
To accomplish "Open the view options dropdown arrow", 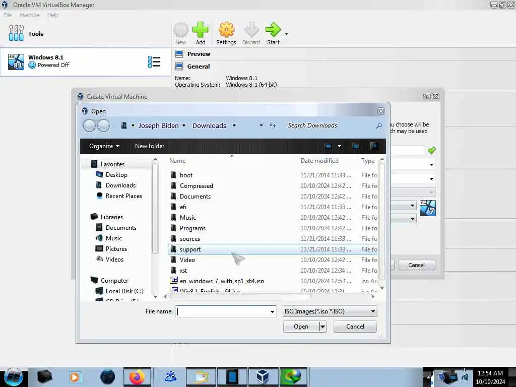I will coord(339,146).
